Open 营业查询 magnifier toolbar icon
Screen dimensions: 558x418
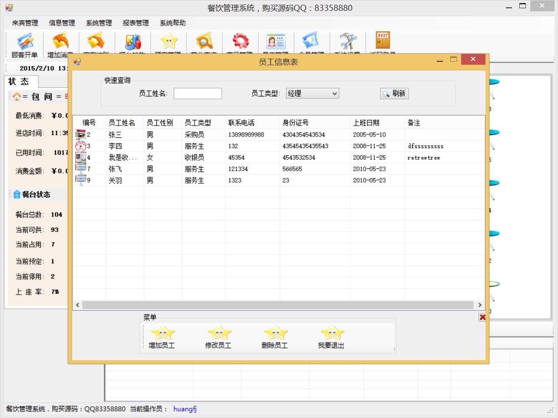pyautogui.click(x=204, y=42)
